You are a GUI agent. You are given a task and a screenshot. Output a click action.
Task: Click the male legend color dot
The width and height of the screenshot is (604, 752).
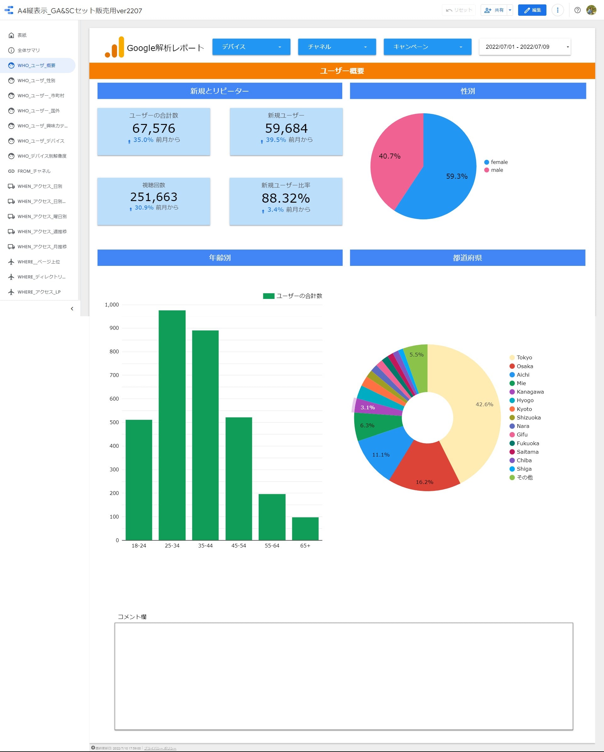(486, 170)
